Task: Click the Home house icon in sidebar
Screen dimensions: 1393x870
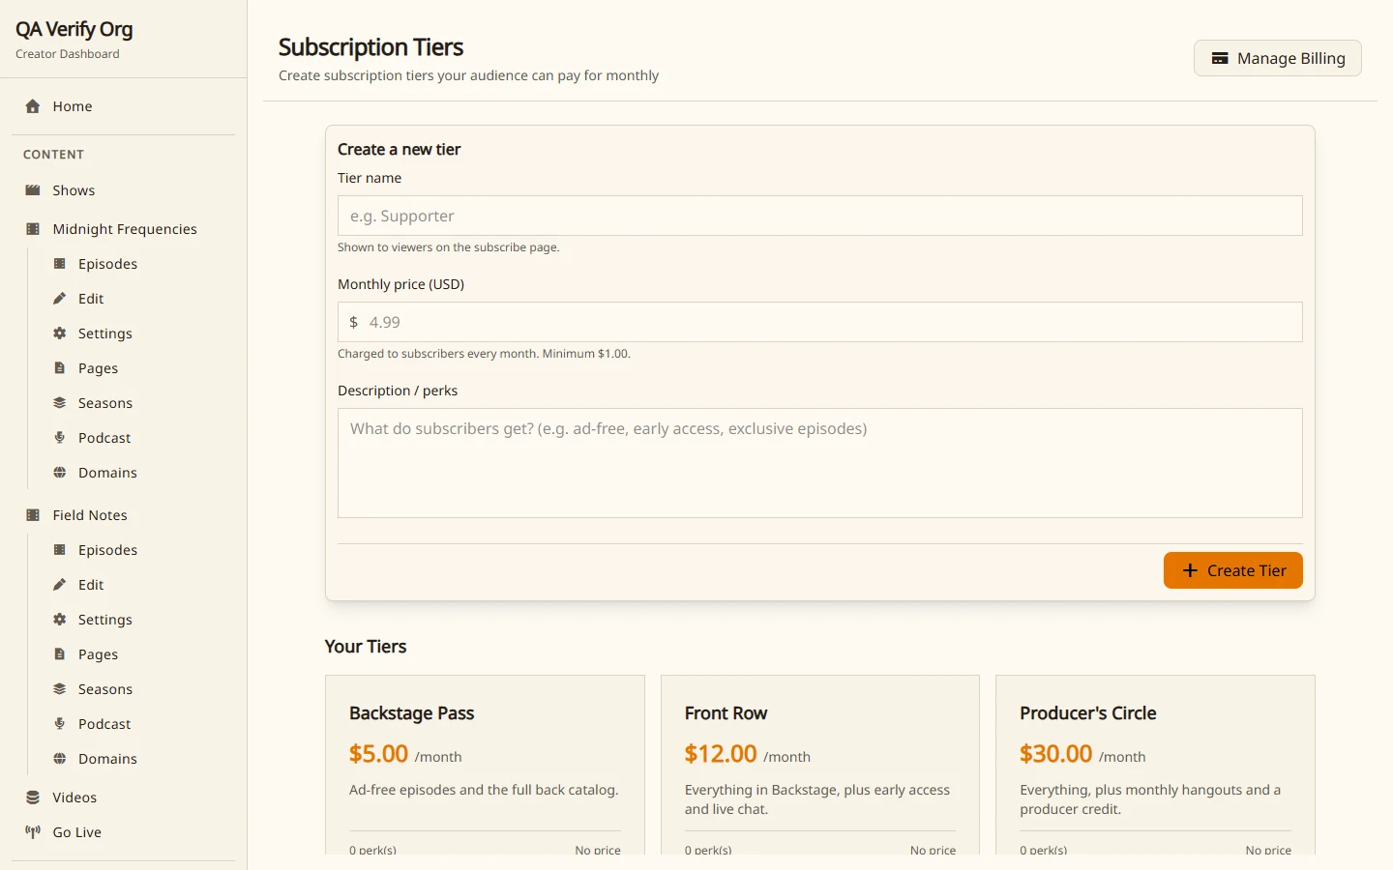Action: point(33,106)
